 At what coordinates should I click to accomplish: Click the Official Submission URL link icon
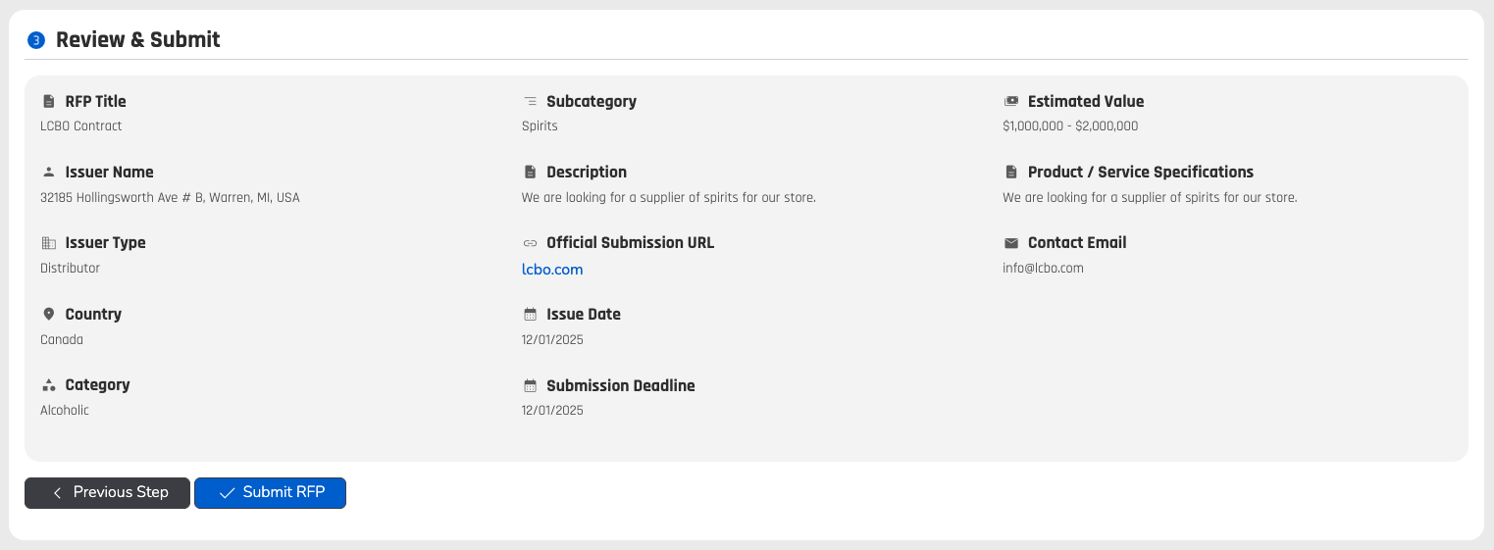pyautogui.click(x=531, y=243)
